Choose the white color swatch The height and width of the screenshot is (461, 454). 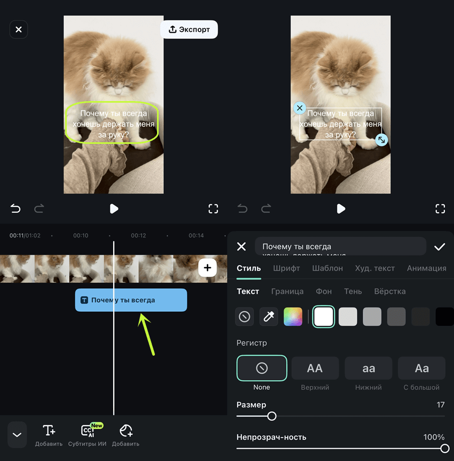(324, 317)
